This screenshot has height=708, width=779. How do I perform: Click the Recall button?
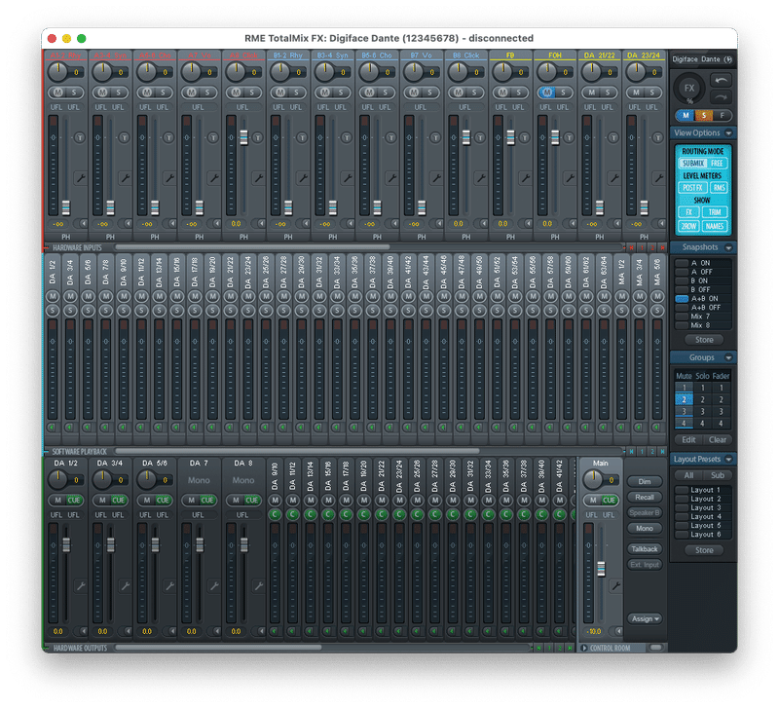point(645,498)
